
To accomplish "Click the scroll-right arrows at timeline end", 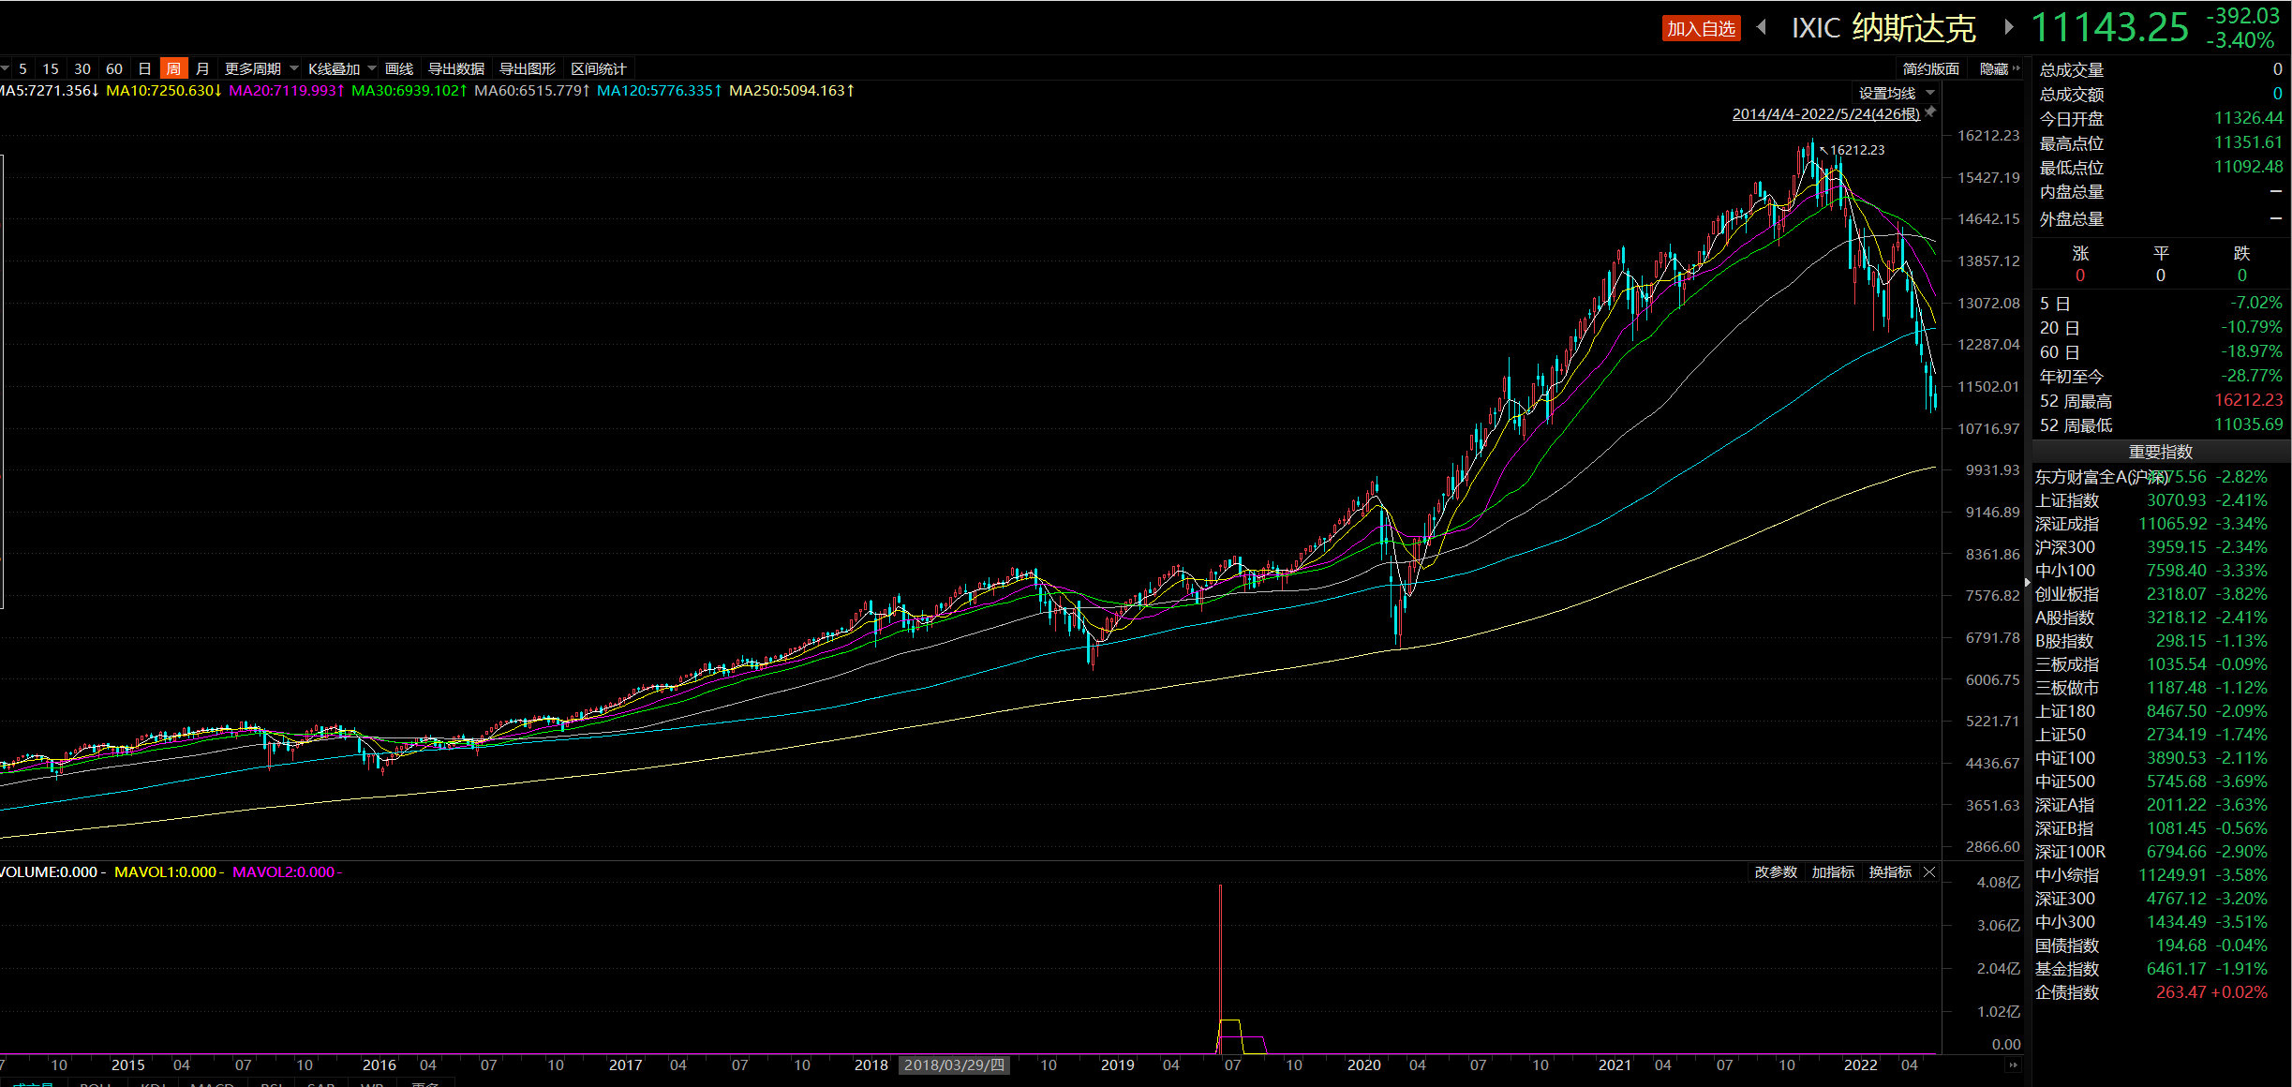I will click(x=2013, y=1065).
